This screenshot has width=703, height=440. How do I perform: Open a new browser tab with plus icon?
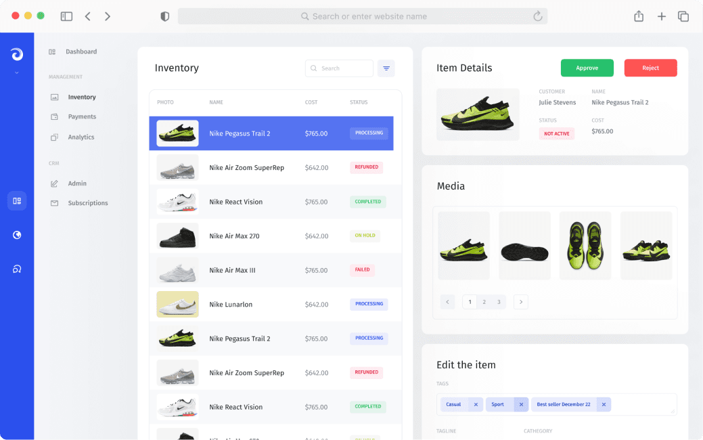(x=662, y=16)
